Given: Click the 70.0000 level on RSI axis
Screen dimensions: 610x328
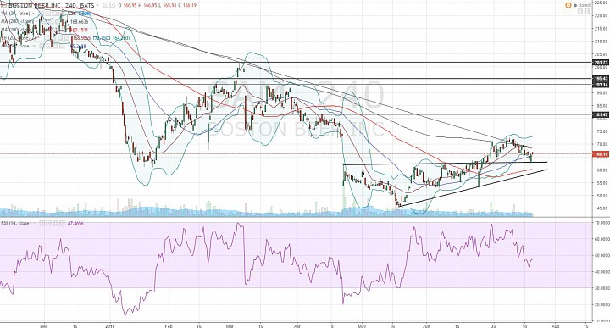Looking at the screenshot, I should pyautogui.click(x=602, y=223).
